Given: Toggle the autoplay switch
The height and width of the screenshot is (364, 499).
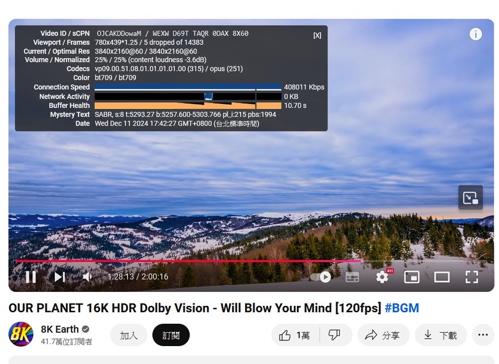Looking at the screenshot, I should tap(321, 277).
